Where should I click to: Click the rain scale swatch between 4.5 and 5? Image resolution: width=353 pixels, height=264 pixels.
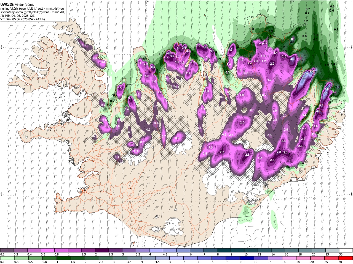162,258
